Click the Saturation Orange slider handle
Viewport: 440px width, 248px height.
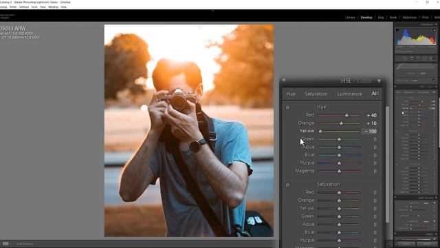pyautogui.click(x=339, y=200)
